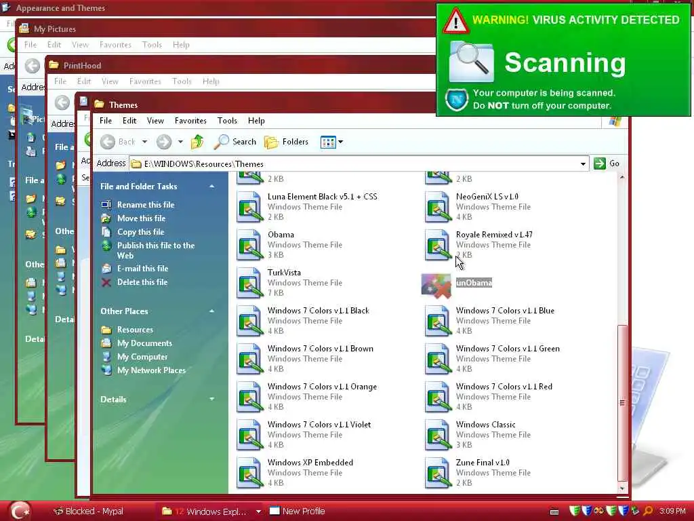Select Windows XP Embedded theme icon
The image size is (694, 521).
pyautogui.click(x=250, y=472)
